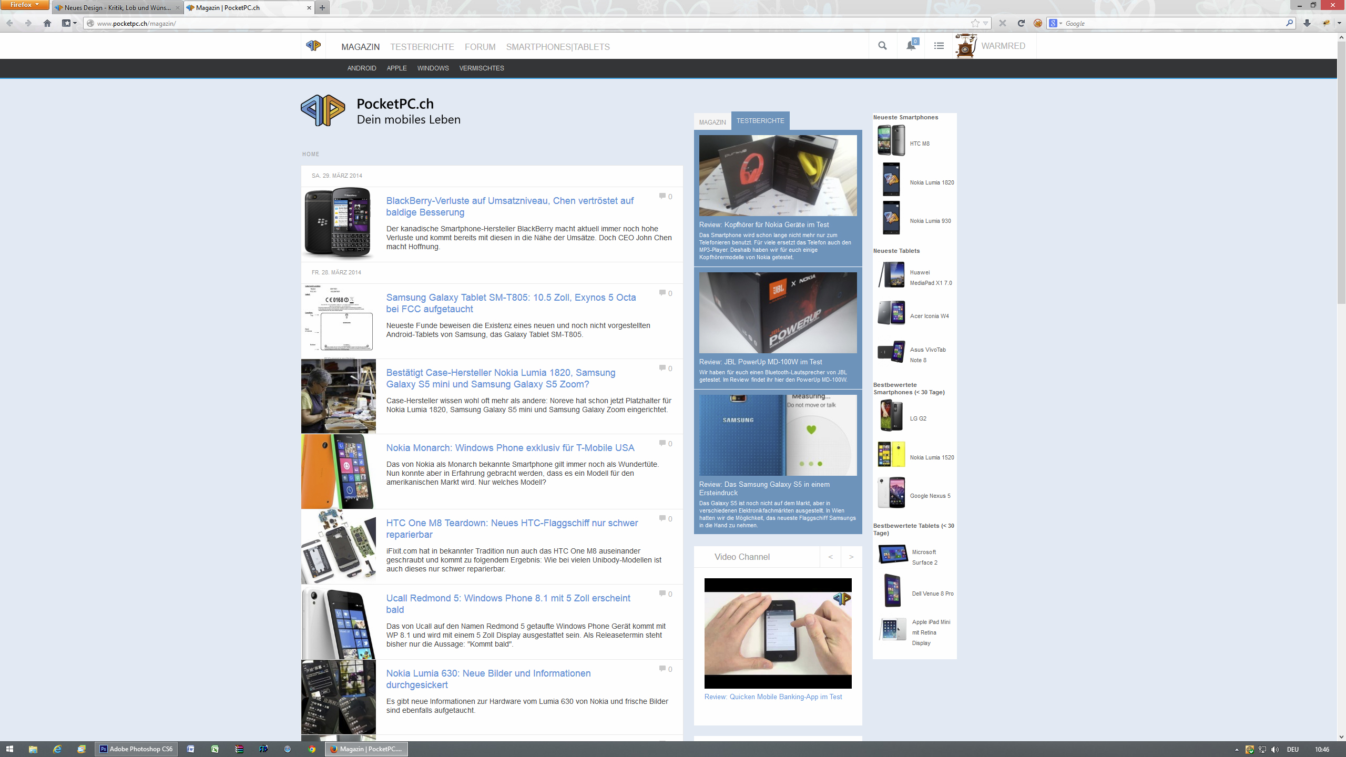Select the WINDOWS category
The height and width of the screenshot is (757, 1346).
click(x=433, y=68)
